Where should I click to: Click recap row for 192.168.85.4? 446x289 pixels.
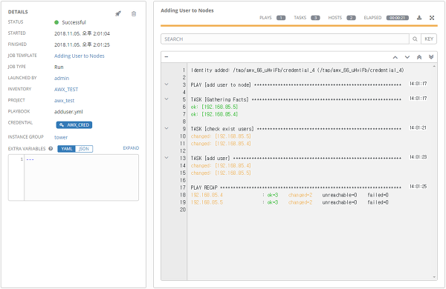pos(289,195)
